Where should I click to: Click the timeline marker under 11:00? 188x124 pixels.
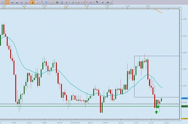[128, 8]
